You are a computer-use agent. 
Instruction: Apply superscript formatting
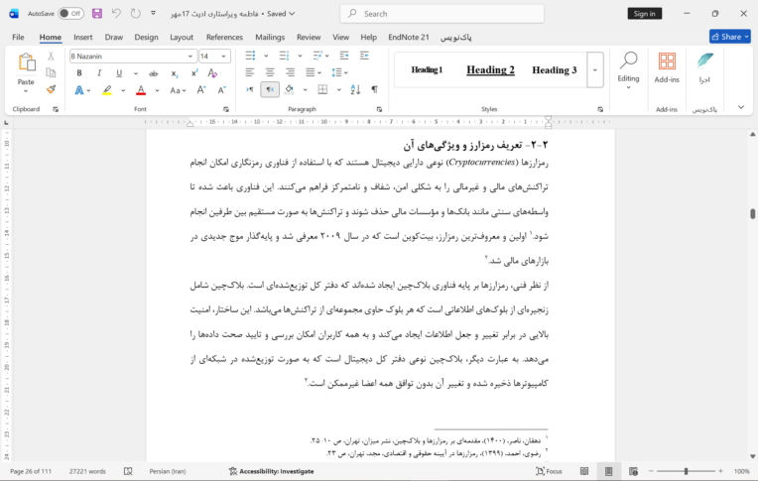pos(194,73)
